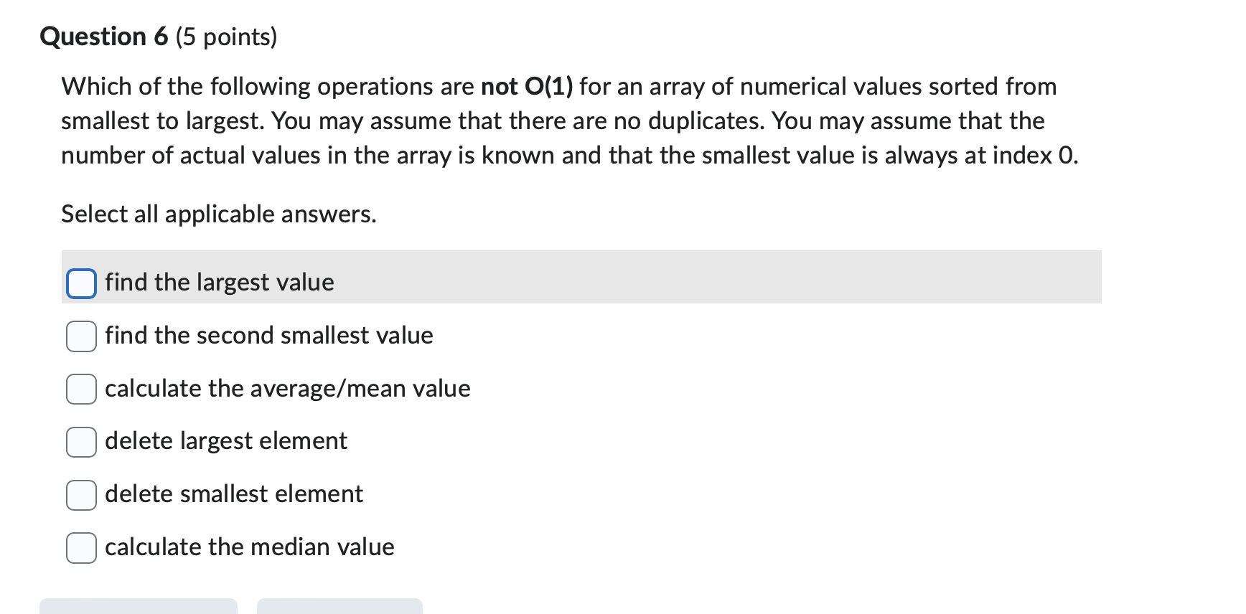Viewport: 1246px width, 614px height.
Task: Check the 'delete largest element' checkbox
Action: [x=80, y=443]
